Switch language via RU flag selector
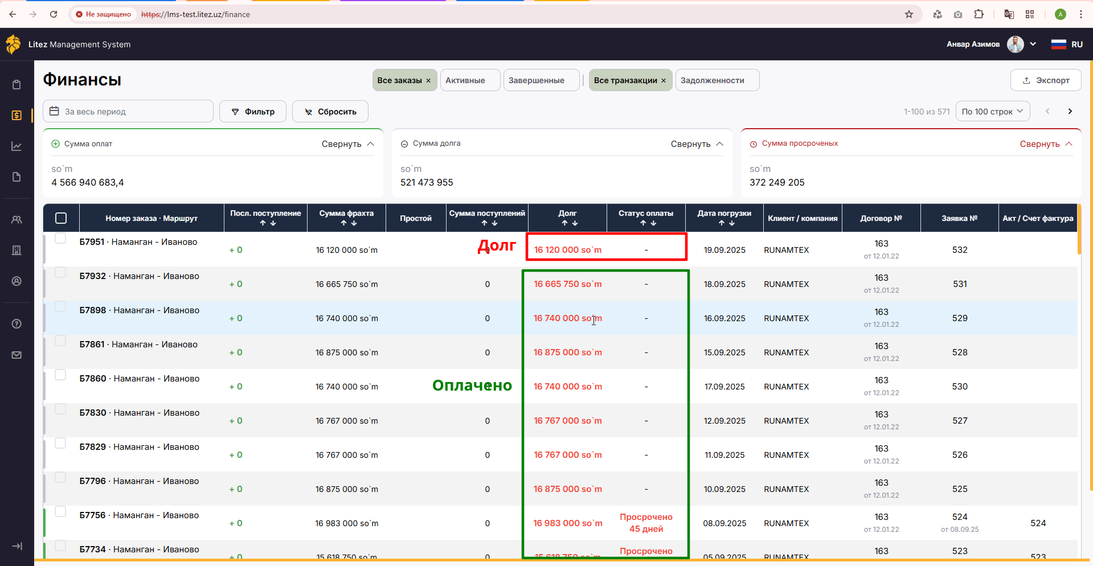 click(x=1067, y=44)
